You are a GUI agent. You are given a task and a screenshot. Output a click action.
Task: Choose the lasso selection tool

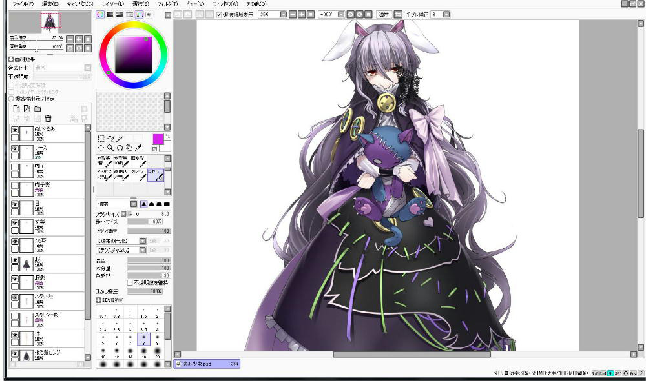110,138
